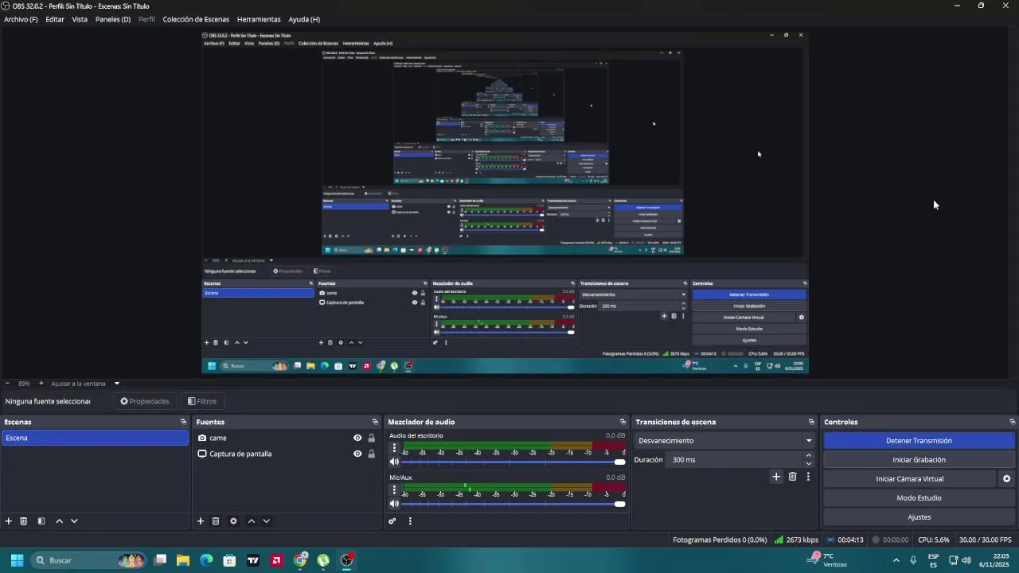Open Microsoft Edge from taskbar
Screen dimensions: 1019x573
[206, 560]
